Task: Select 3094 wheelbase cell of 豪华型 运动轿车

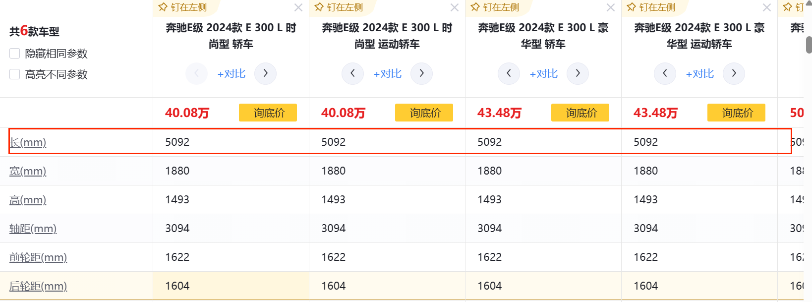Action: coord(699,228)
